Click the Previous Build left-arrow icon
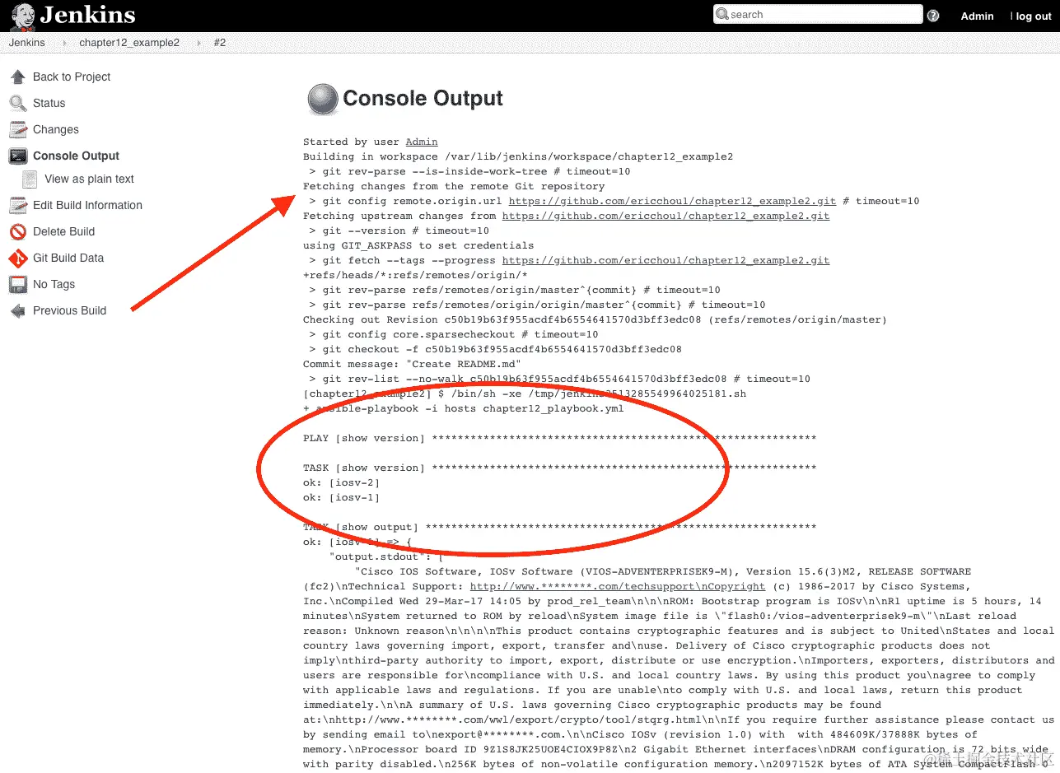This screenshot has height=773, width=1060. click(18, 310)
